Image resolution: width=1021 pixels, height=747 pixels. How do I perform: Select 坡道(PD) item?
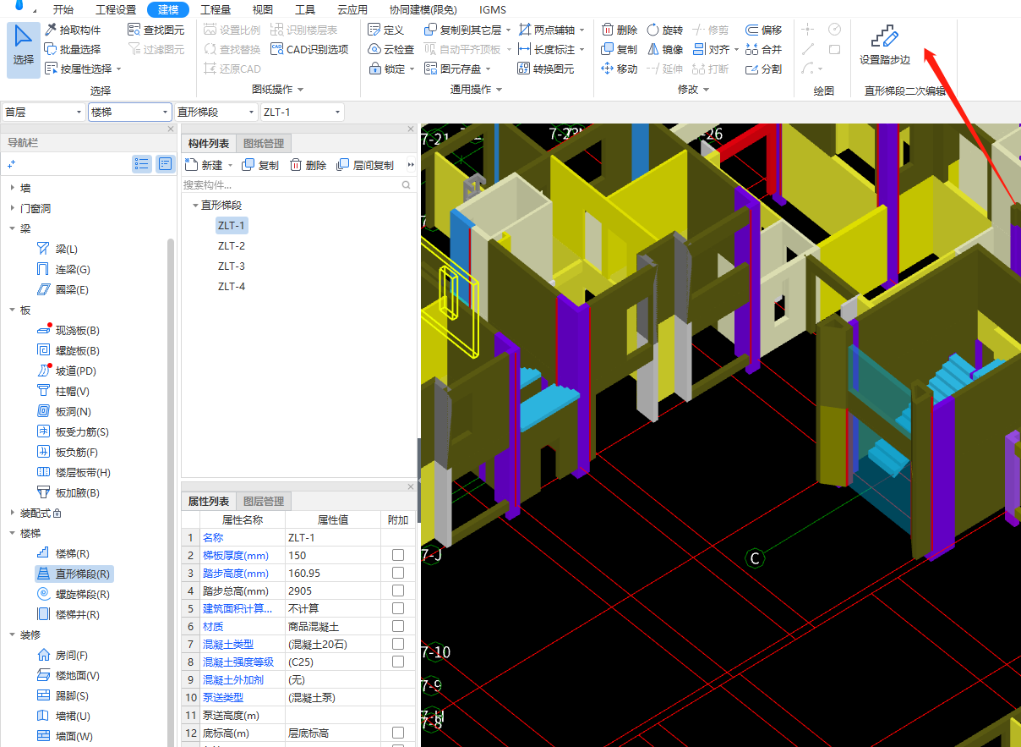67,371
